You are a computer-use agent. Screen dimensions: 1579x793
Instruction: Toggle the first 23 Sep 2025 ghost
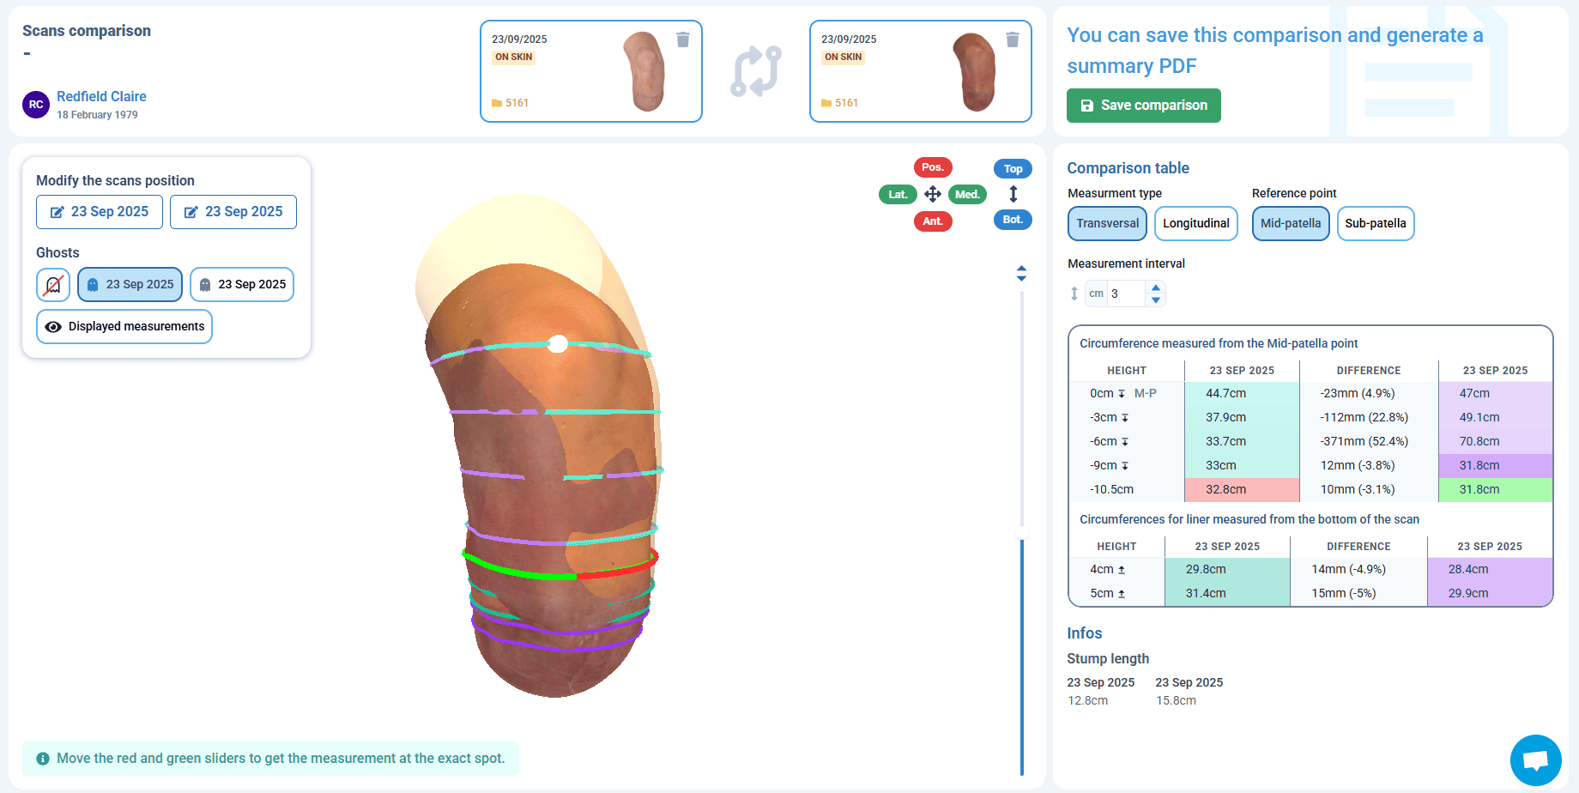coord(130,285)
